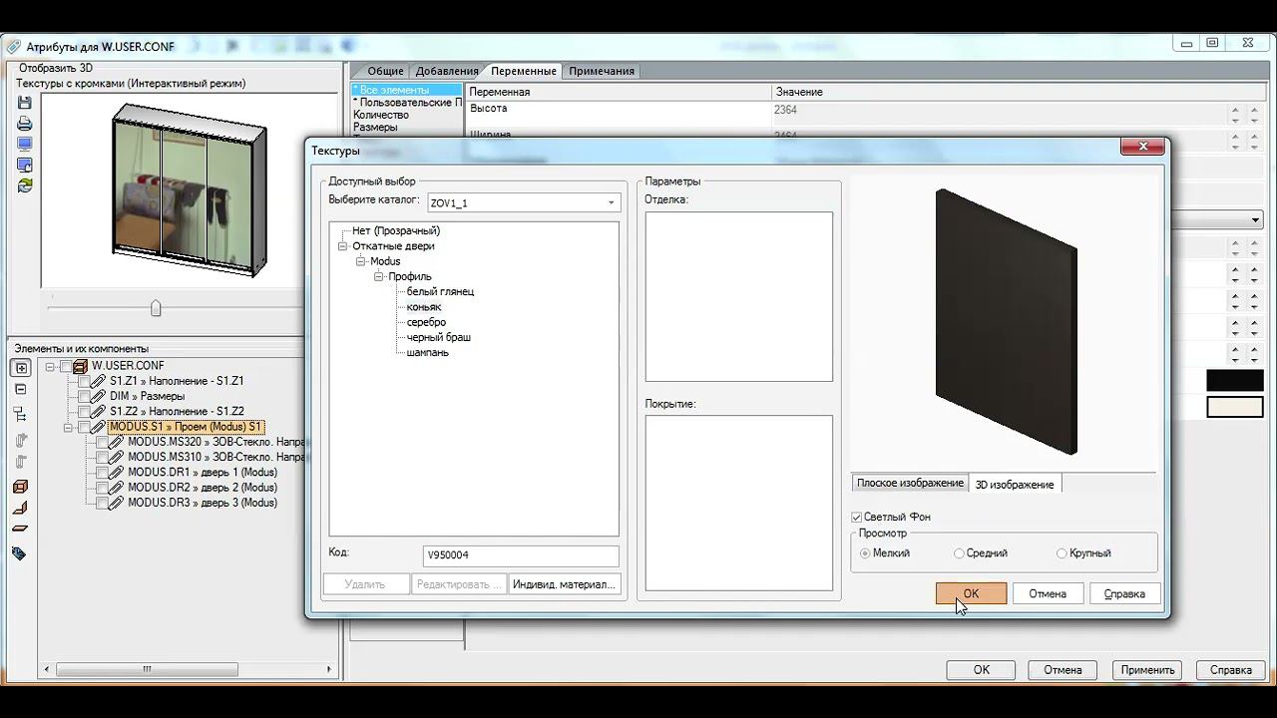Collapse the Modus node in the texture tree
The height and width of the screenshot is (718, 1277).
[x=360, y=261]
